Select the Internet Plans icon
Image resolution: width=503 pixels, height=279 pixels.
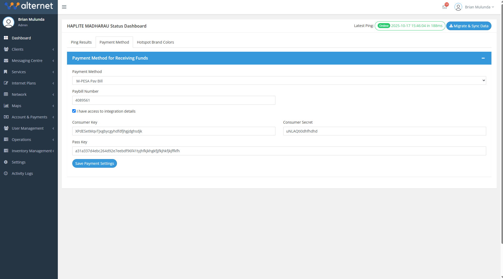6,83
